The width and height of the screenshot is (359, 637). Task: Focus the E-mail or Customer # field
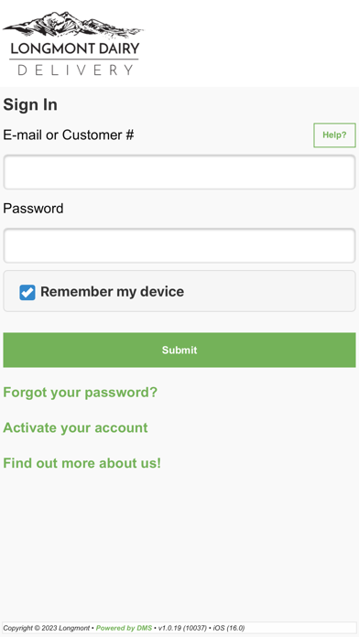click(x=179, y=172)
